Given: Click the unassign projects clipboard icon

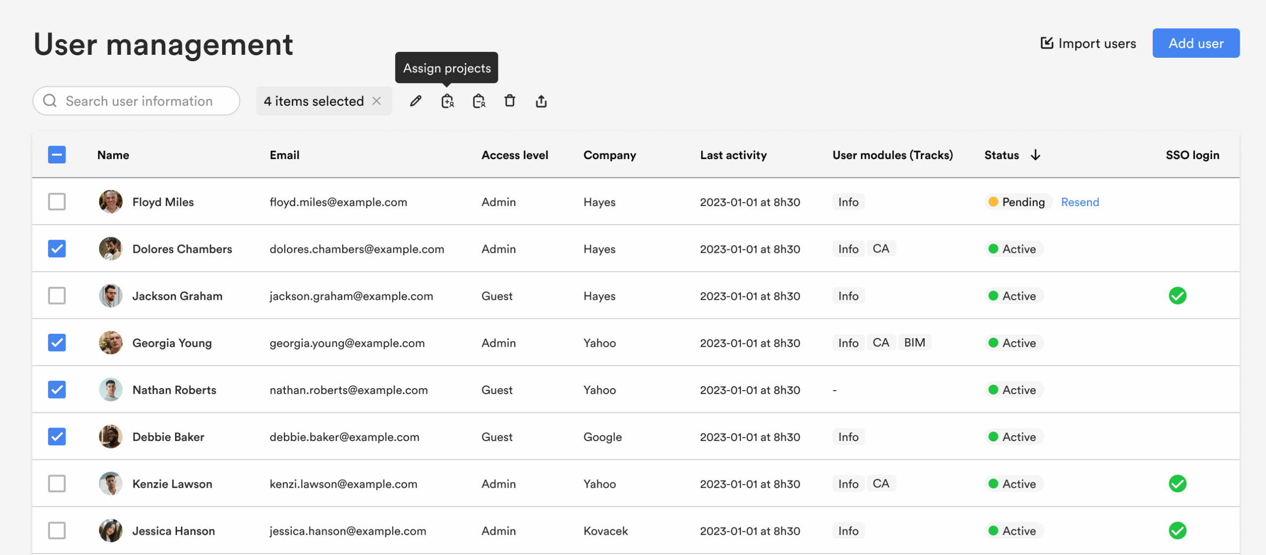Looking at the screenshot, I should point(479,101).
